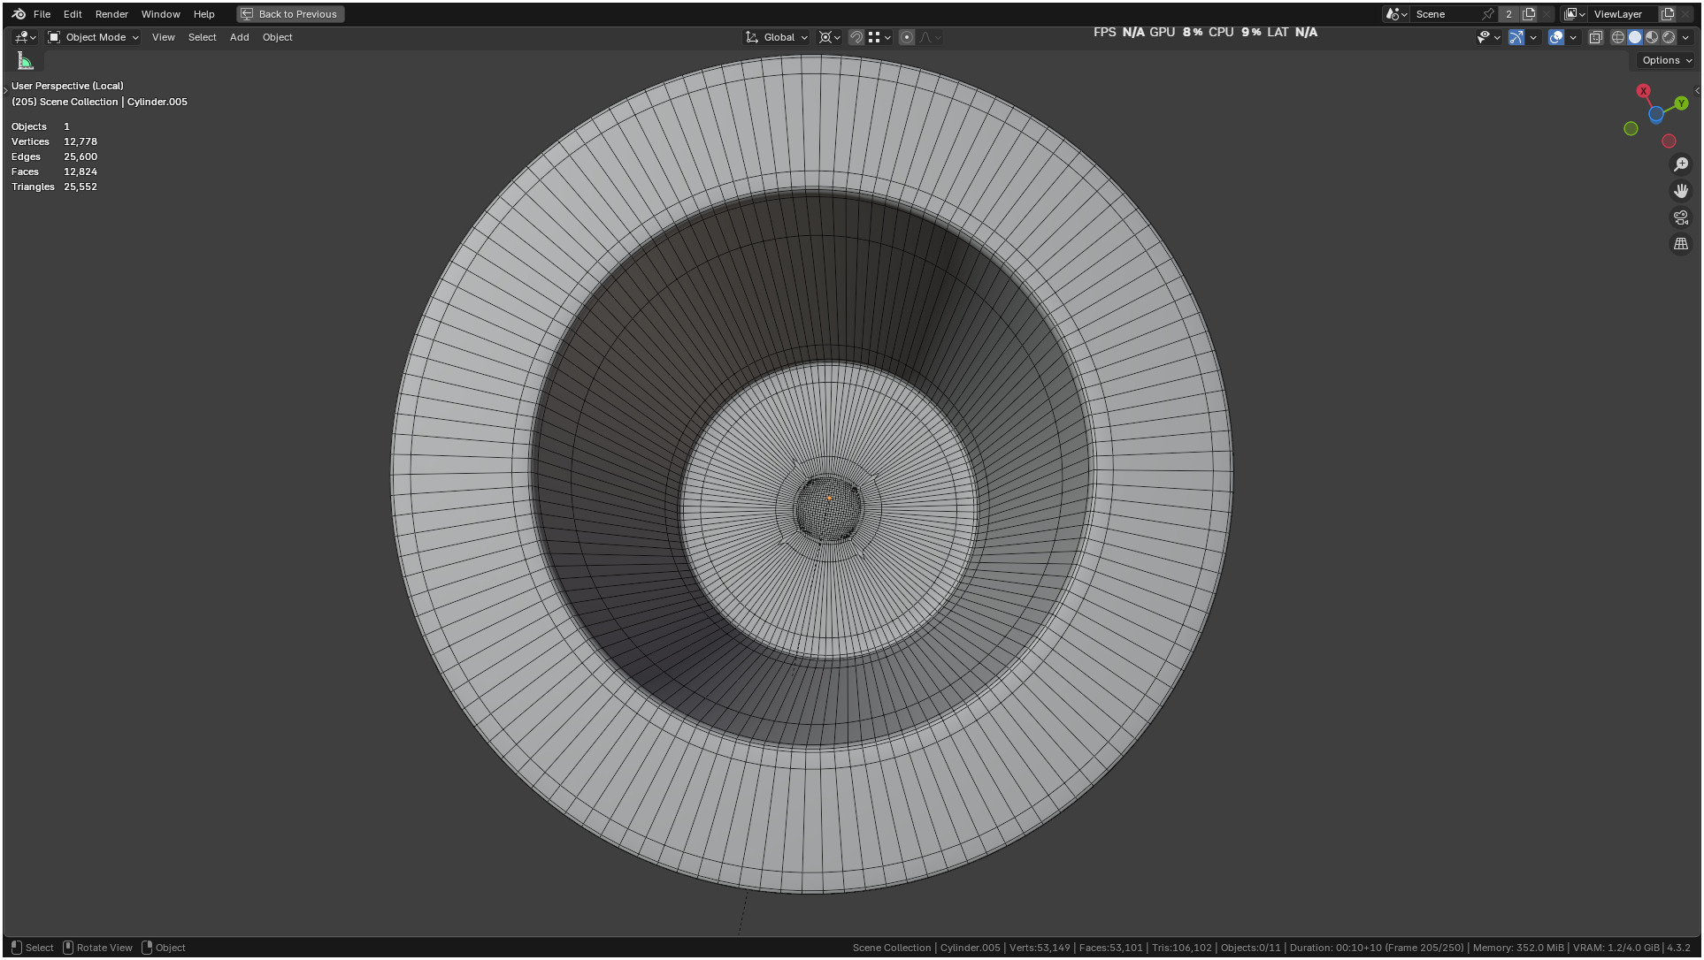
Task: Toggle proportional editing button
Action: tap(907, 37)
